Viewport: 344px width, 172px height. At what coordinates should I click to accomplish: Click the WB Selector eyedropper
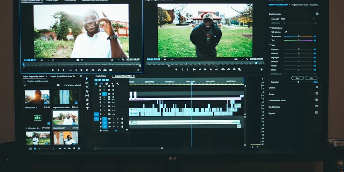[x=286, y=32]
